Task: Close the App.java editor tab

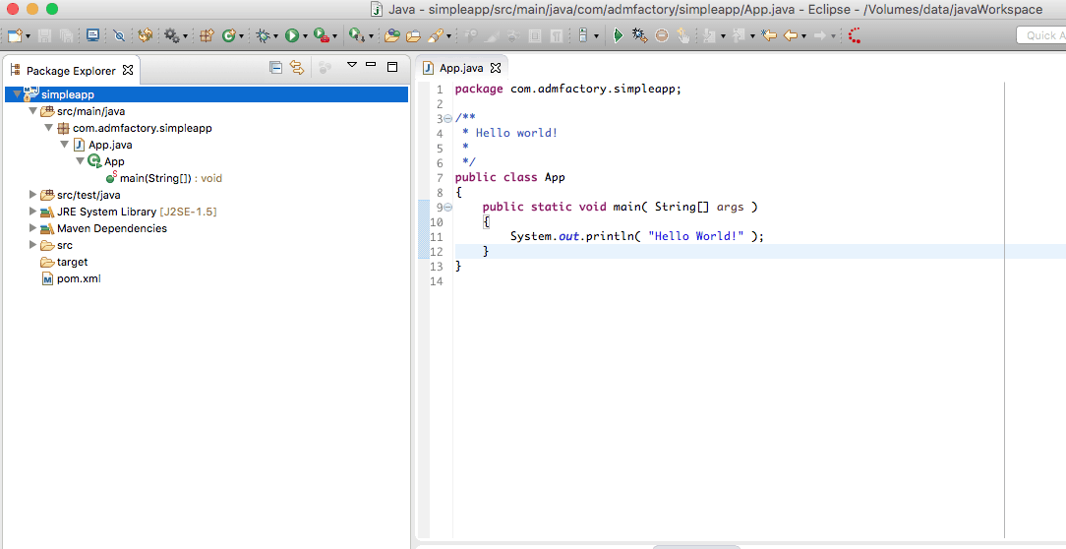Action: 496,68
